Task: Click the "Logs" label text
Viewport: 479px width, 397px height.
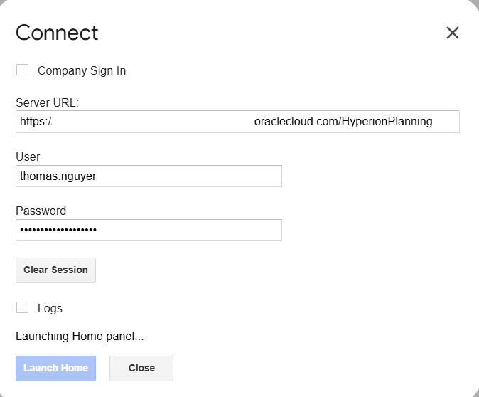Action: click(50, 308)
